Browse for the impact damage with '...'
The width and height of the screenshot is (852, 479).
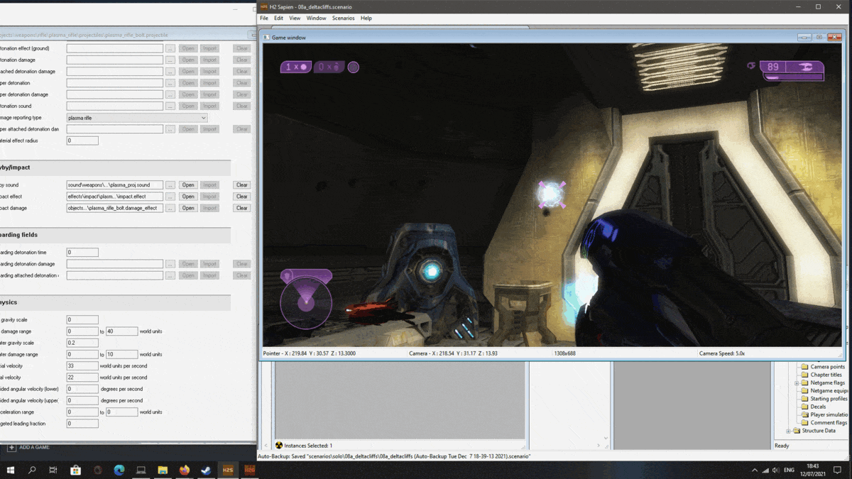170,208
